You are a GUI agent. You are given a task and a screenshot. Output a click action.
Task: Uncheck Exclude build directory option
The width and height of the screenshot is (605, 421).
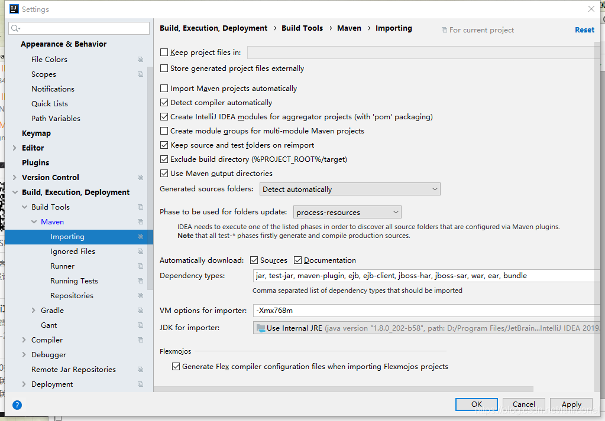(164, 159)
